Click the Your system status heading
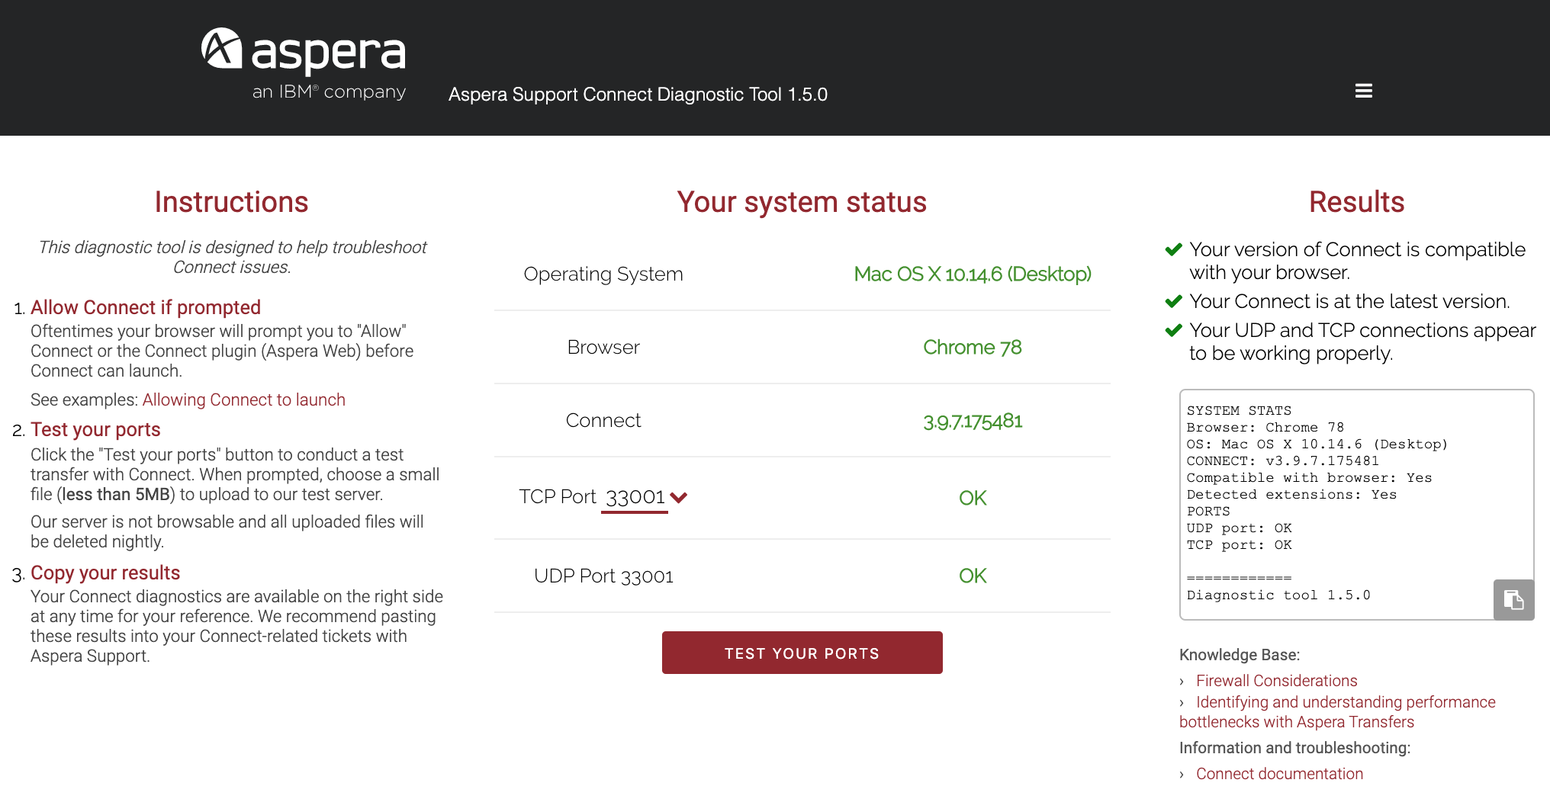This screenshot has height=799, width=1550. click(802, 202)
